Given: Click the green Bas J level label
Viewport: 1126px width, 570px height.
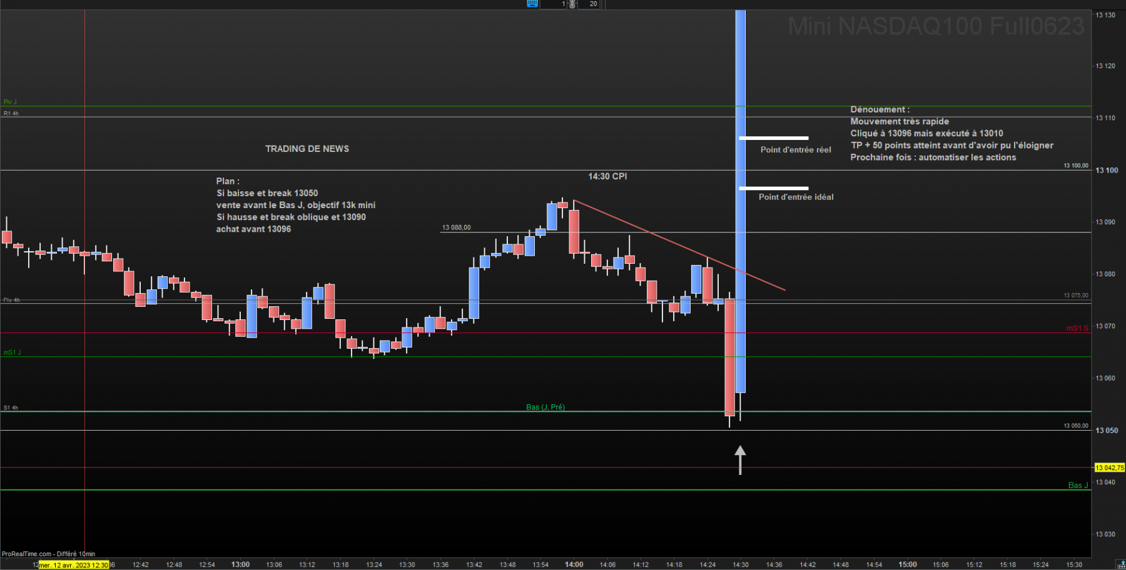Looking at the screenshot, I should pyautogui.click(x=1078, y=485).
